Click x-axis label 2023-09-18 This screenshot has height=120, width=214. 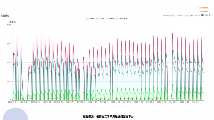coord(162,102)
